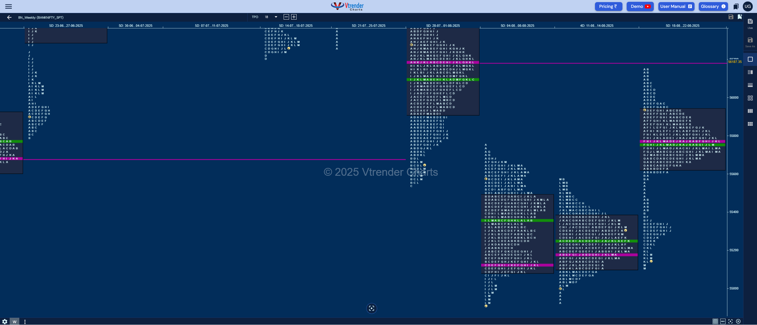Click the Live sidebar icon
Viewport: 757px width, 325px height.
coord(750,23)
